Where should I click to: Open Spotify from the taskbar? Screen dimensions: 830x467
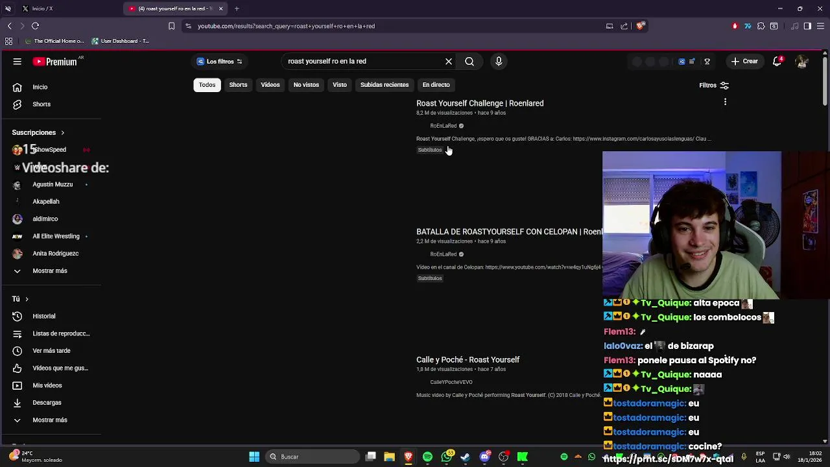tap(427, 457)
